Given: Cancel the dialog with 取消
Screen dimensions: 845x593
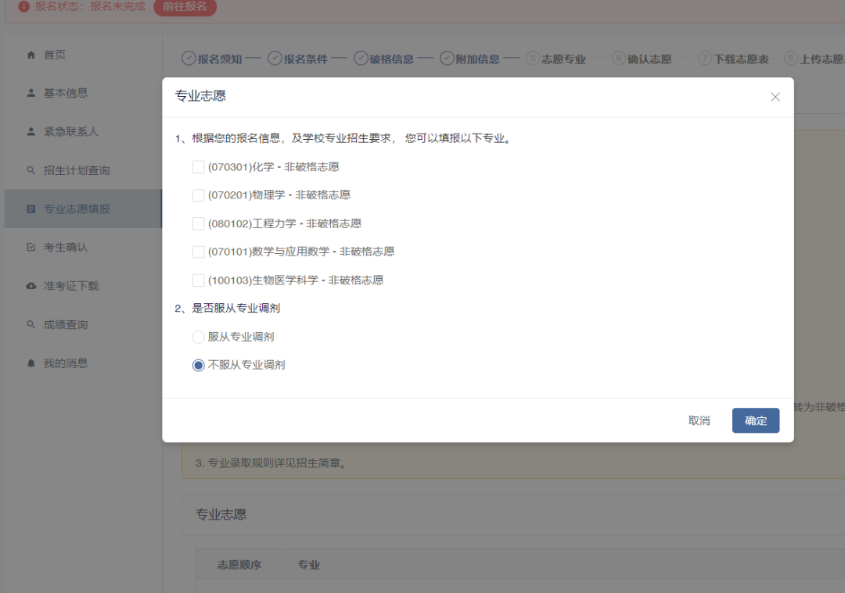Looking at the screenshot, I should [x=699, y=420].
